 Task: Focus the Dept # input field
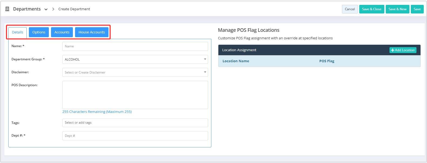pos(135,136)
